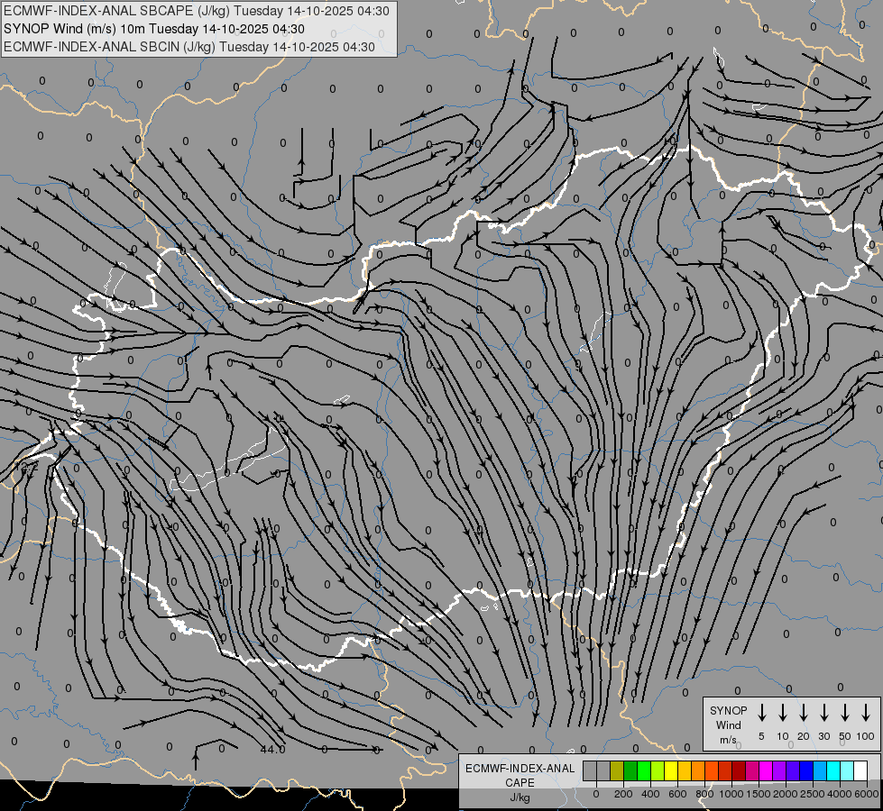Pick the blue 2500 J/kg CAPE swatch
The height and width of the screenshot is (811, 883).
806,770
